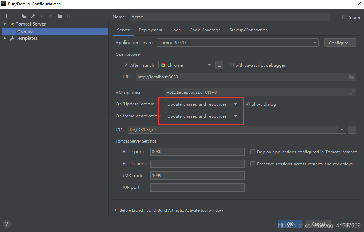Switch to the Deployment tab
The height and width of the screenshot is (232, 364).
click(x=151, y=30)
